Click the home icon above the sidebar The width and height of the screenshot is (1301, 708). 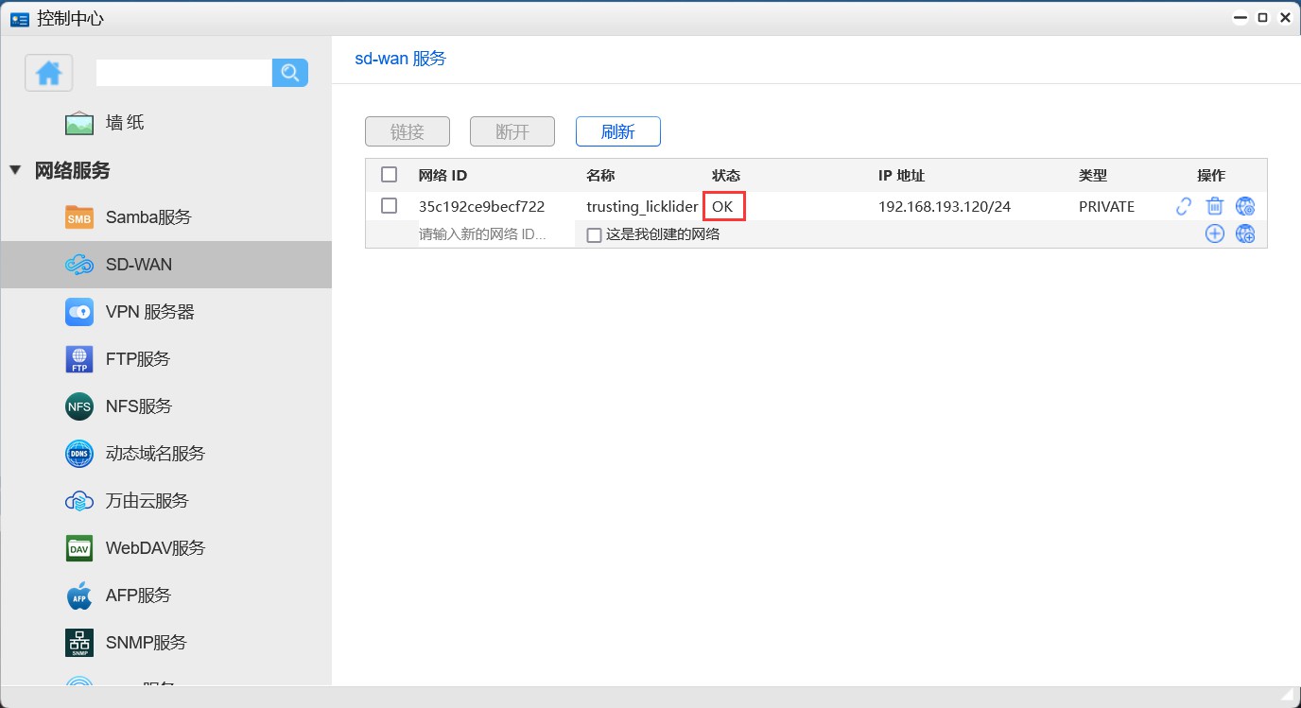[x=48, y=72]
